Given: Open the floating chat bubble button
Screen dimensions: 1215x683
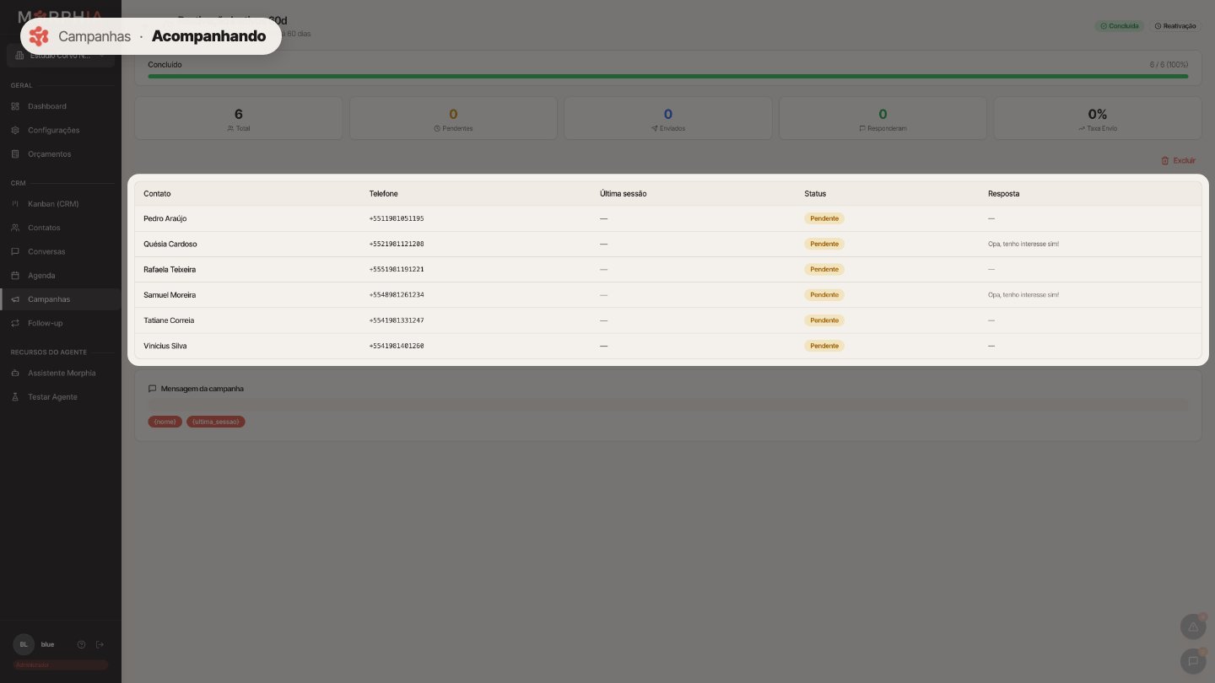Looking at the screenshot, I should tap(1193, 661).
